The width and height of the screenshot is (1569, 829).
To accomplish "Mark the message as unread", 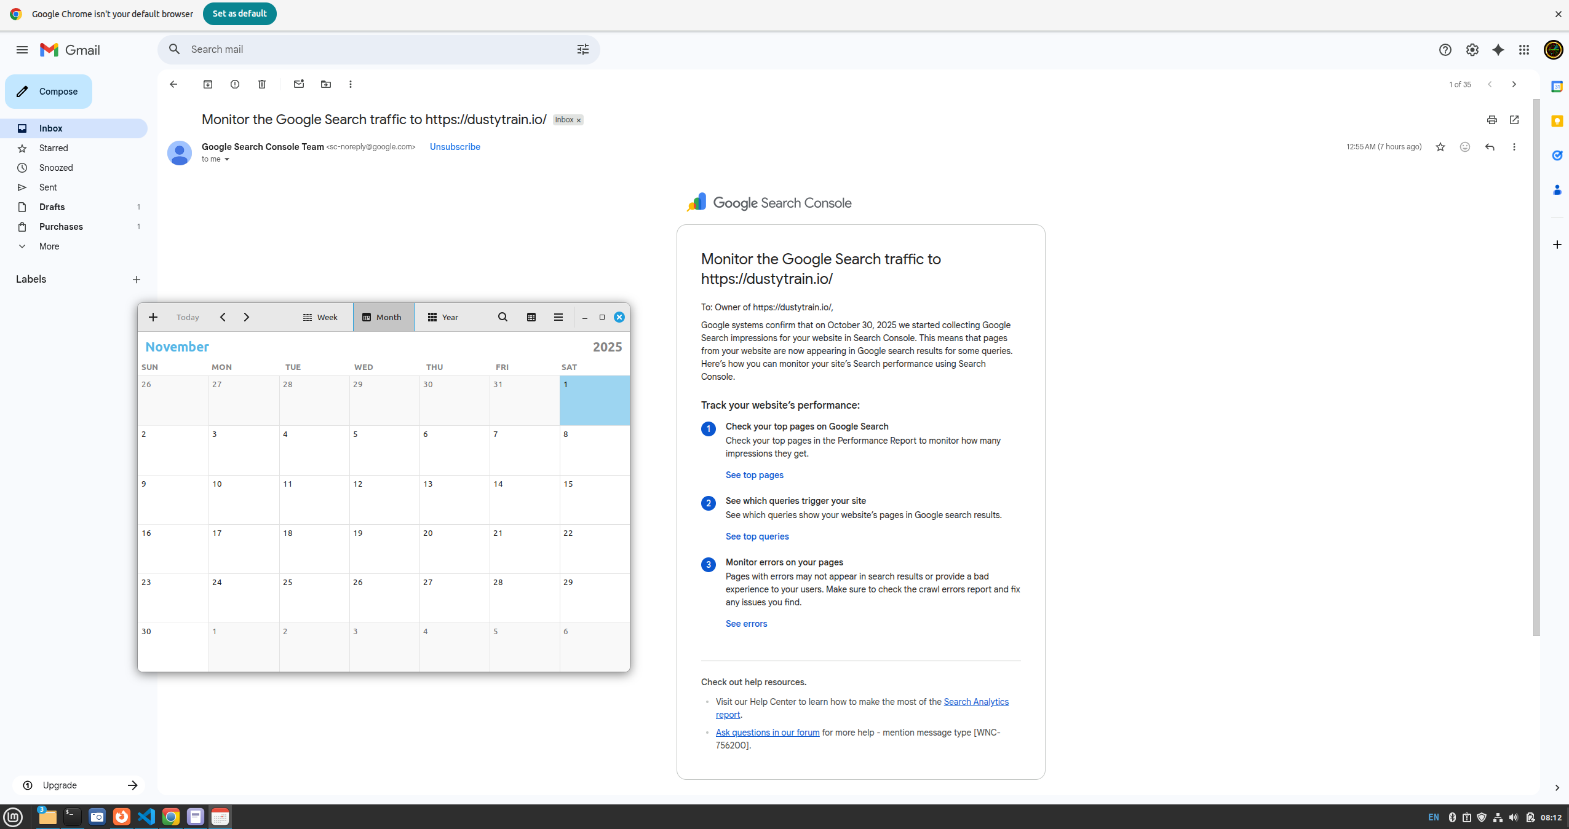I will coord(299,84).
